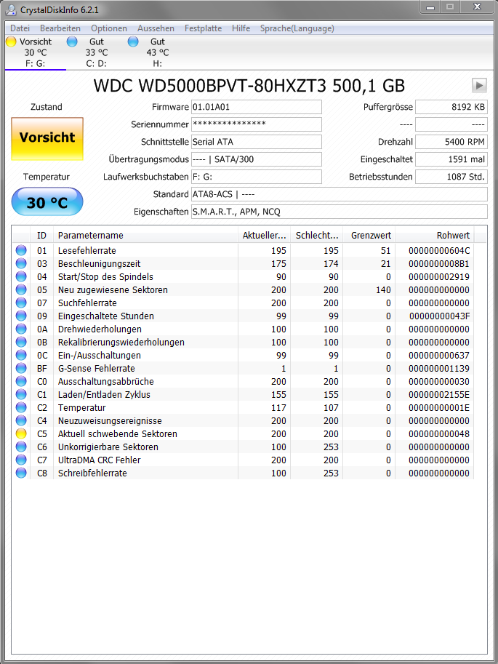Viewport: 498px width, 664px height.
Task: Click status orb for 05 Neu zugewiesene Sektoren
Action: 21,290
